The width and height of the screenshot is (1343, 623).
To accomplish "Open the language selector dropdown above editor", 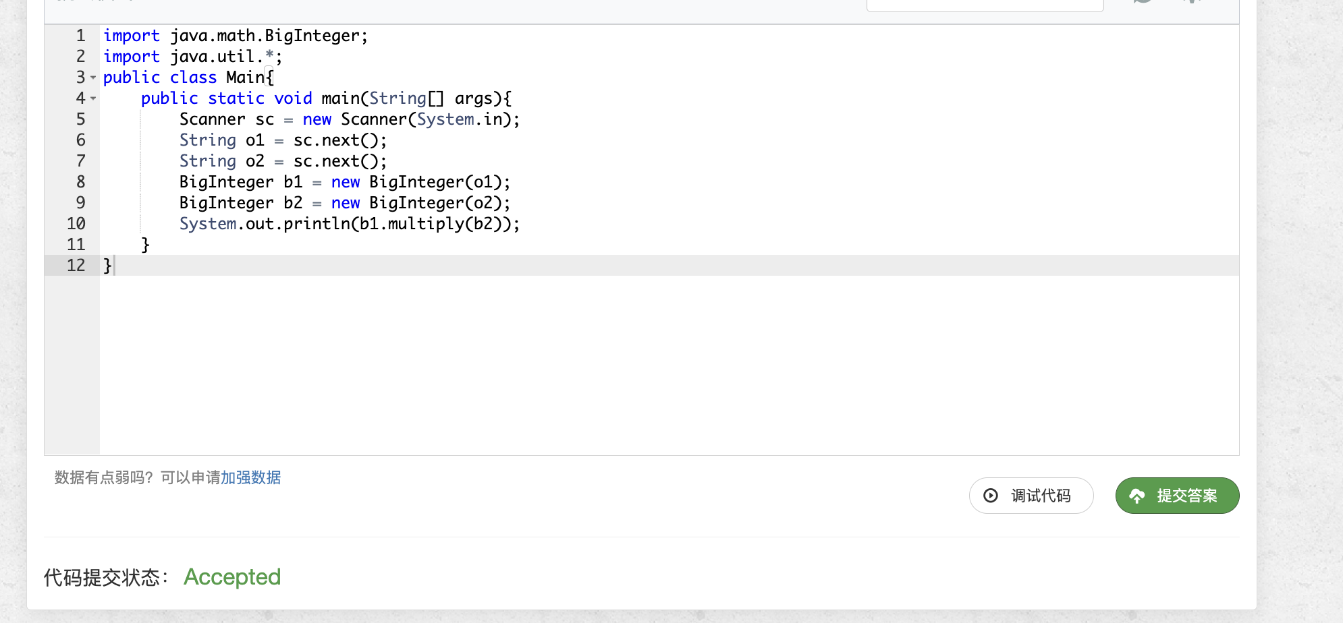I will [985, 5].
